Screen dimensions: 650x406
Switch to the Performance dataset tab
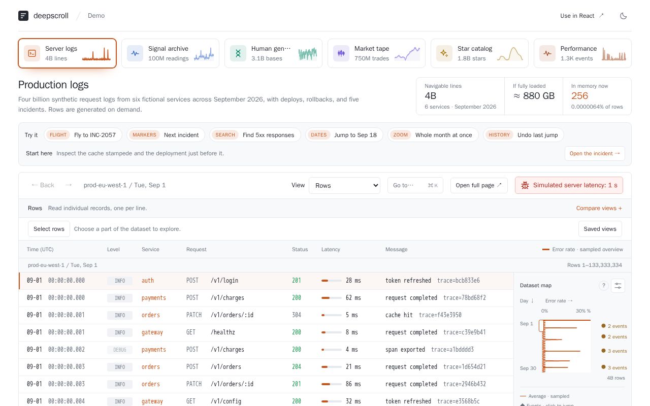[582, 53]
